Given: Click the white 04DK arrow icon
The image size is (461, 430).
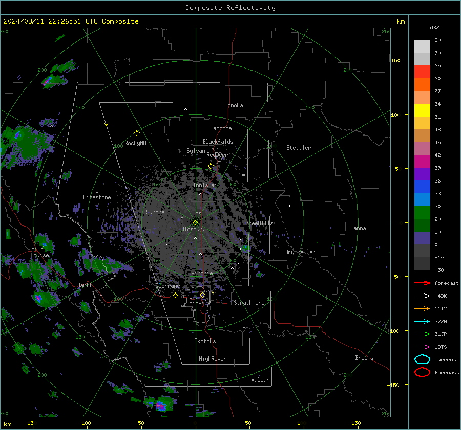Looking at the screenshot, I should pos(422,296).
